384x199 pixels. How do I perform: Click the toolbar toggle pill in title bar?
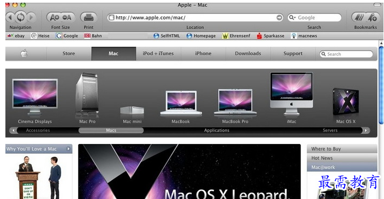click(377, 5)
